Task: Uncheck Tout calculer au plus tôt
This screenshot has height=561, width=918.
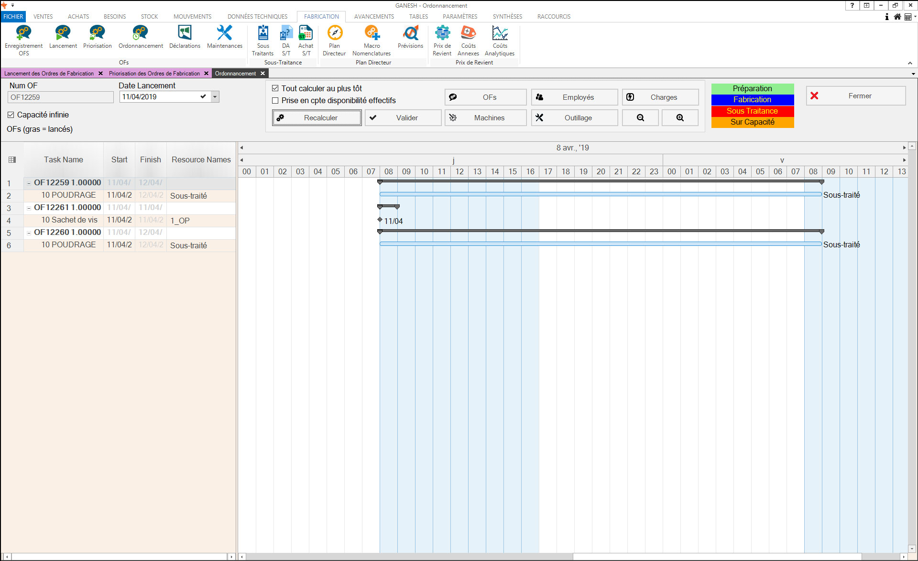Action: pos(275,88)
